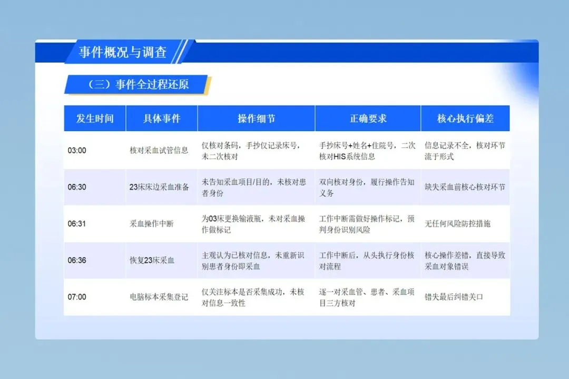Select the deviation 核心操作差错，直接导致采血对象错误
This screenshot has width=569, height=379.
[x=465, y=261]
